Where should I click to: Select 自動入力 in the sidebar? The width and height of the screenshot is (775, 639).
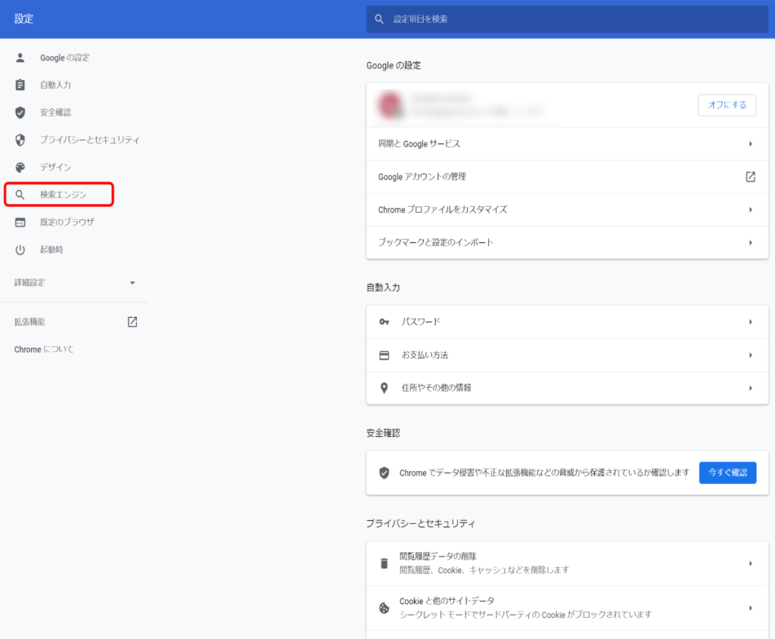pyautogui.click(x=55, y=85)
